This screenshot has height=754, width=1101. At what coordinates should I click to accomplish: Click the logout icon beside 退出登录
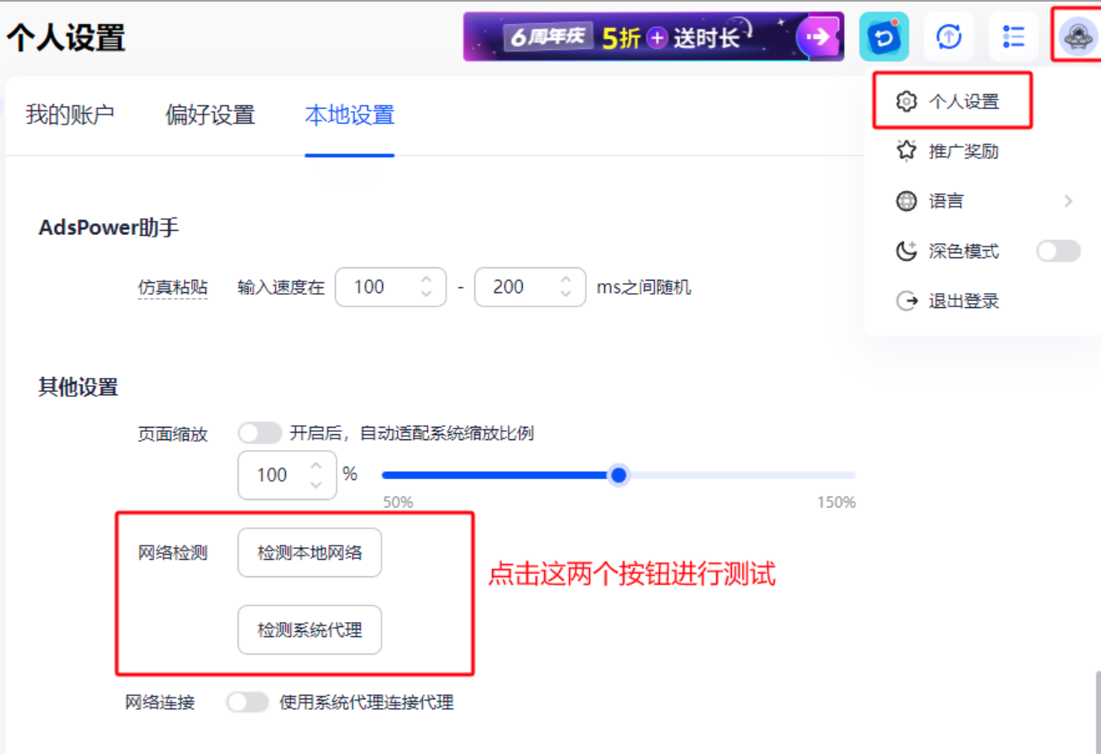(x=907, y=301)
